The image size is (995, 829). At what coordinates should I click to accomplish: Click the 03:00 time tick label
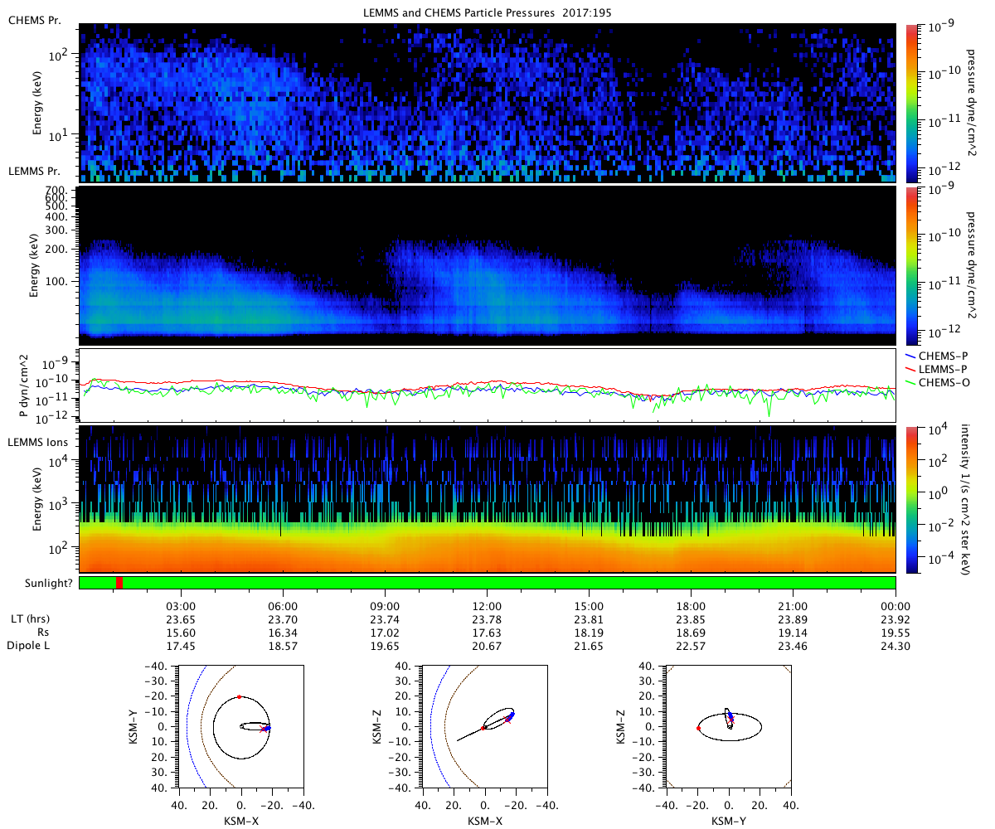(x=182, y=605)
